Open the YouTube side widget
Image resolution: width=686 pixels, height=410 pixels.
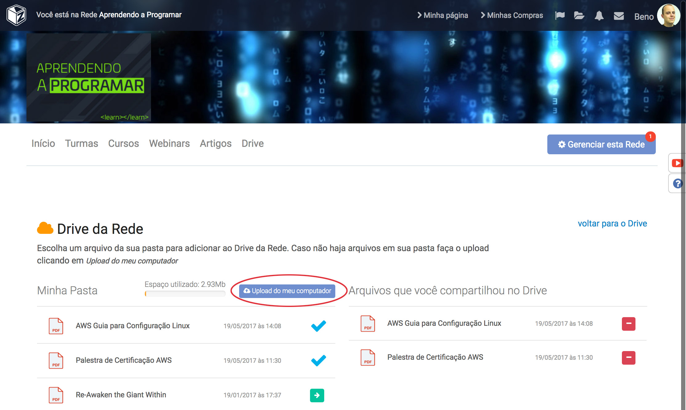click(677, 163)
